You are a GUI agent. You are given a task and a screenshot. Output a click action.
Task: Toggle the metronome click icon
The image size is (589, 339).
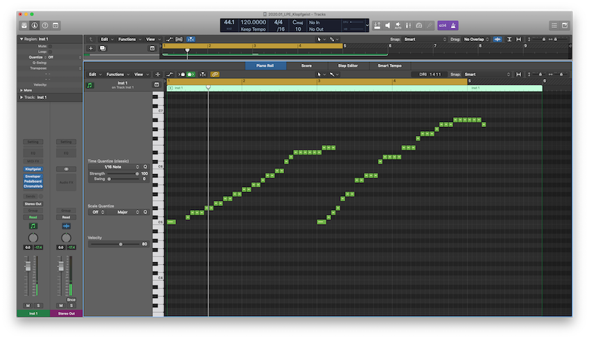(453, 26)
